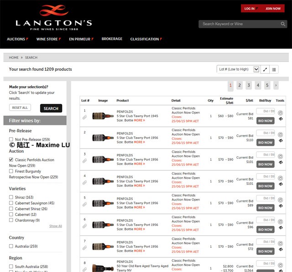292x272 pixels.
Task: Click the paperclip icon on lot 1
Action: [x=84, y=118]
